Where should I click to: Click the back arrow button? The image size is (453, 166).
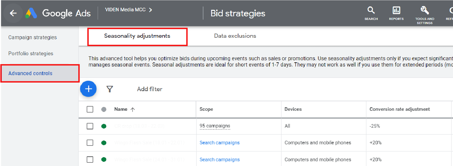click(x=13, y=13)
